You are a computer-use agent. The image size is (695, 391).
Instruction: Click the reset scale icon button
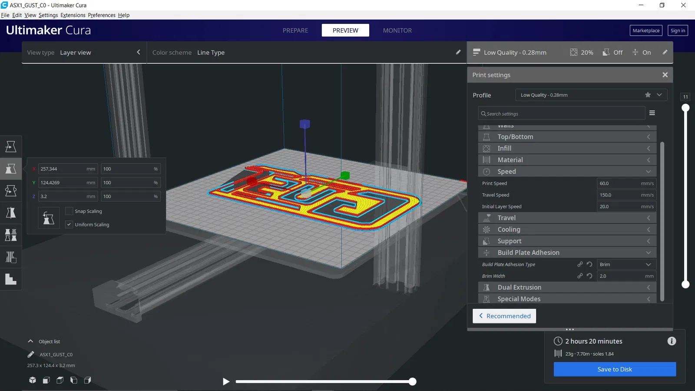point(49,218)
